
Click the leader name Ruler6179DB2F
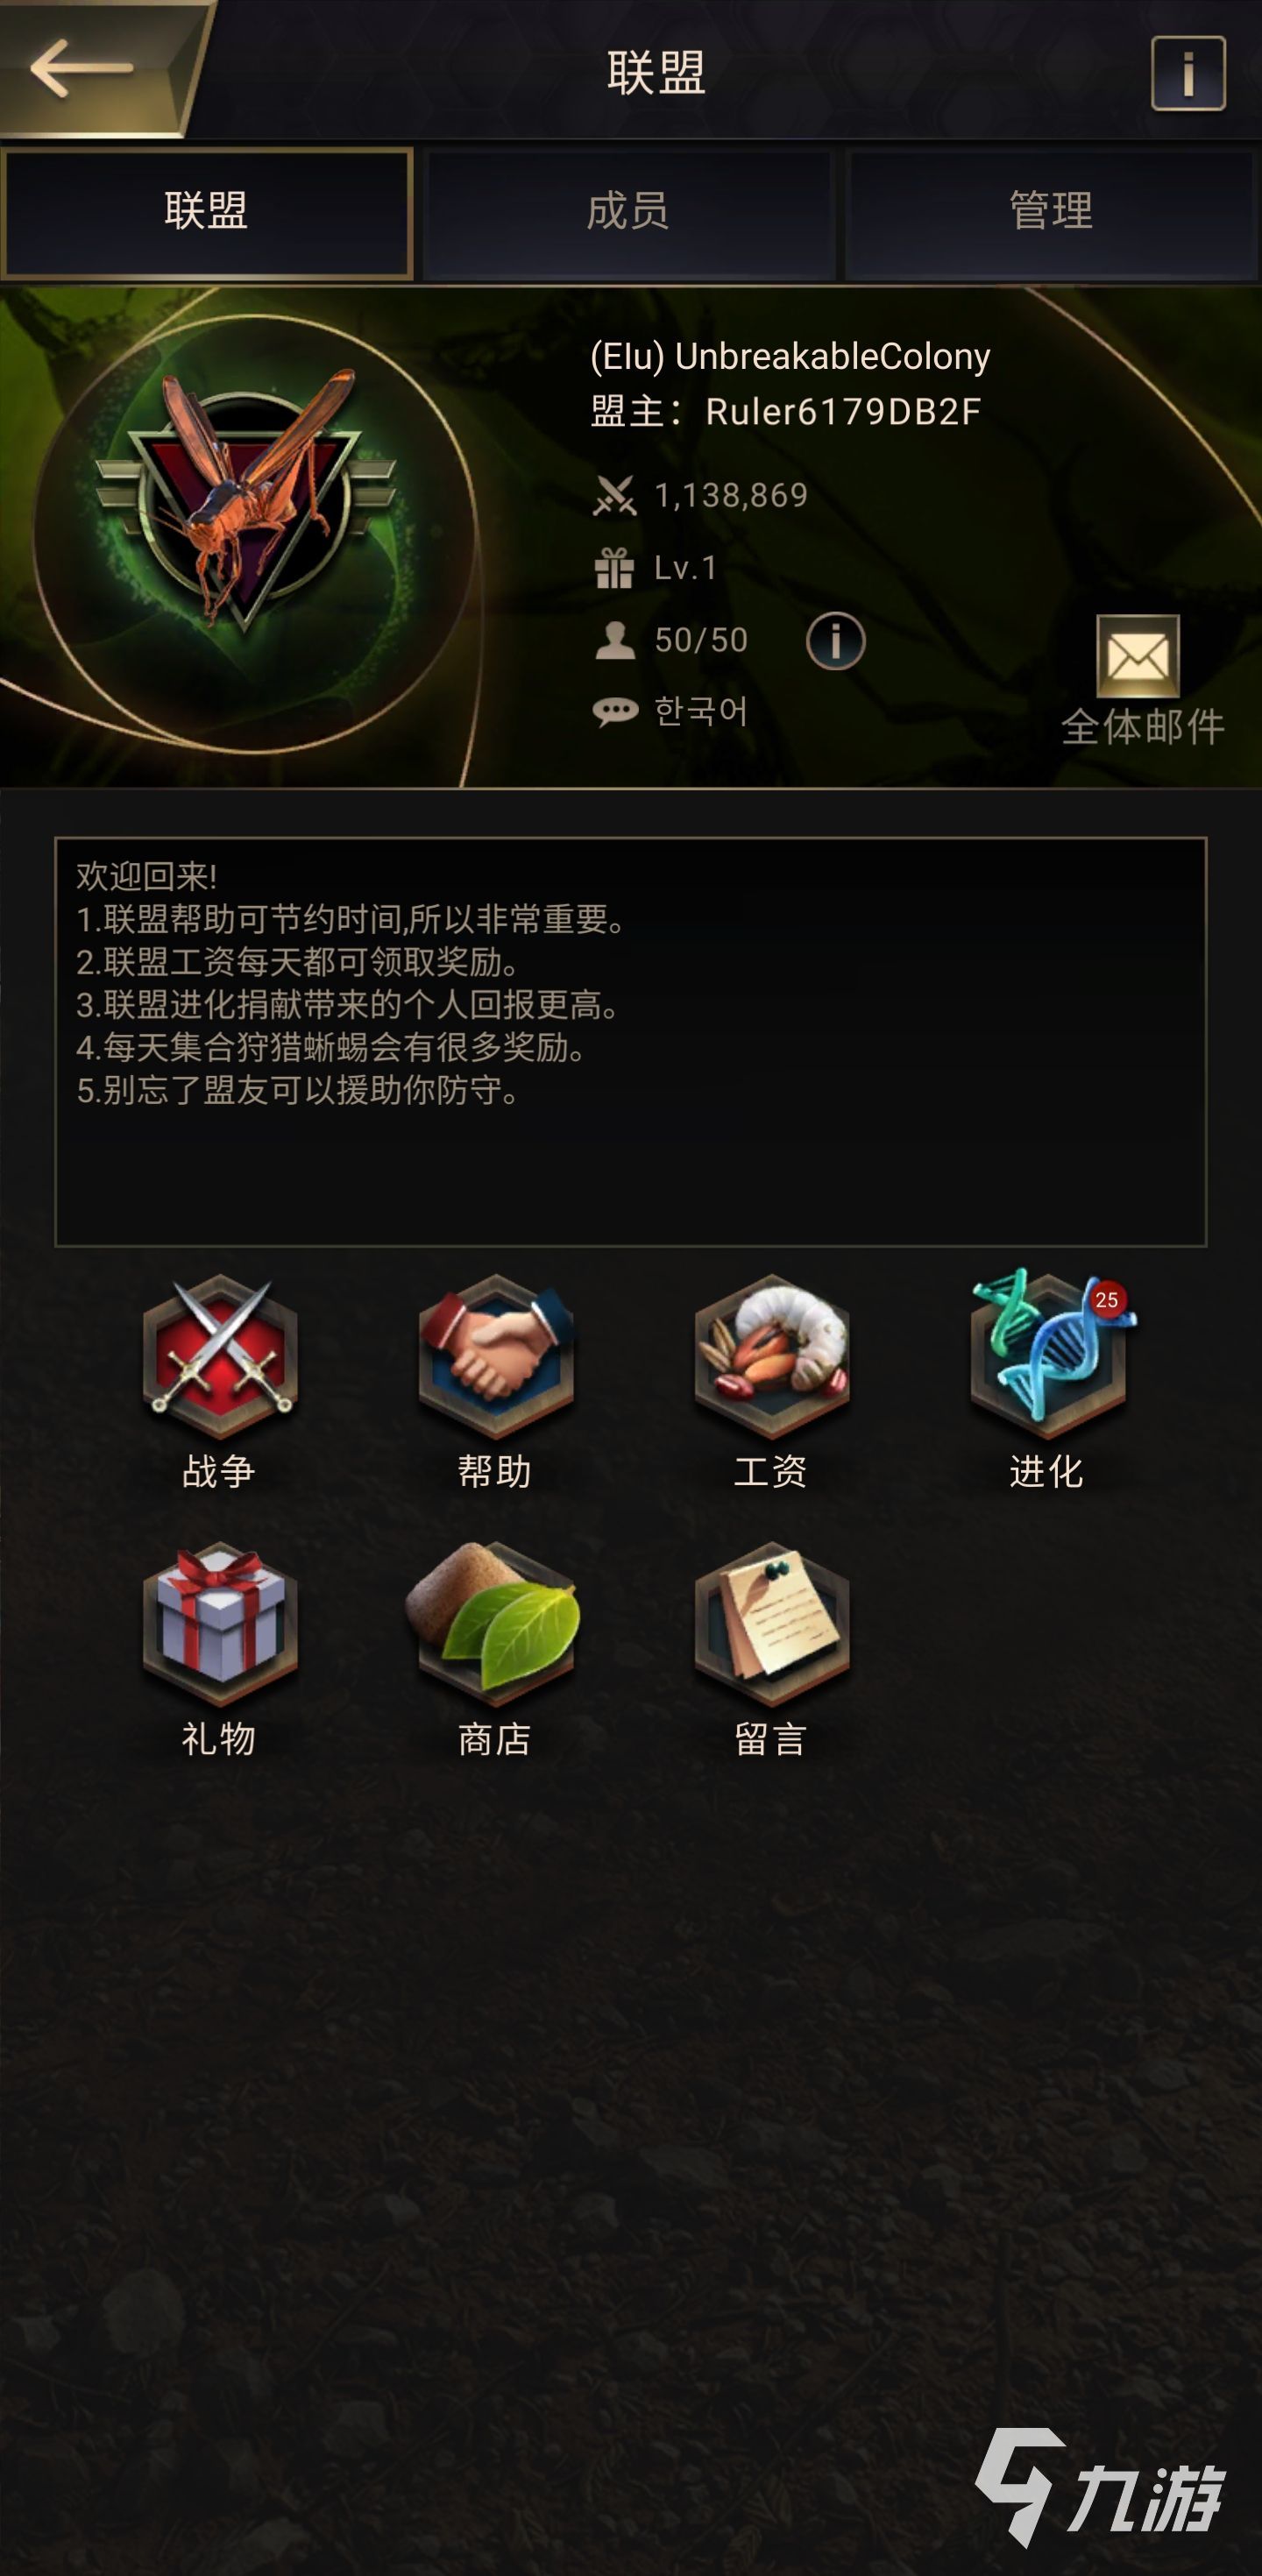[843, 412]
